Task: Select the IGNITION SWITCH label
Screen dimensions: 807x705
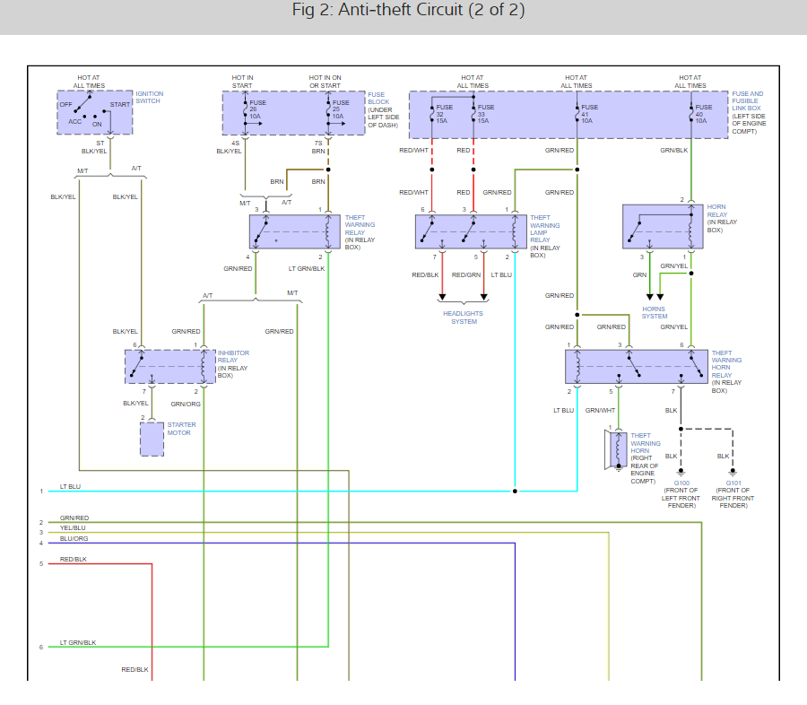Action: coord(149,98)
